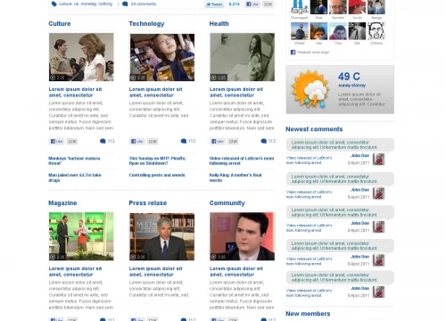Image resolution: width=446 pixels, height=321 pixels.
Task: Open Press relase article Lorem ipsum headline
Action: pyautogui.click(x=155, y=271)
